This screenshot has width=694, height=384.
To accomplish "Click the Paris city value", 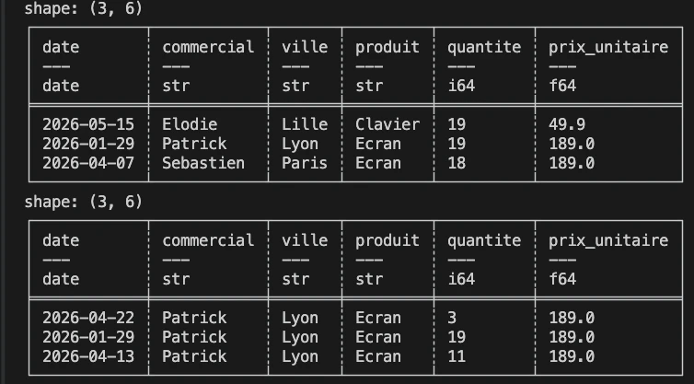I will click(x=305, y=163).
